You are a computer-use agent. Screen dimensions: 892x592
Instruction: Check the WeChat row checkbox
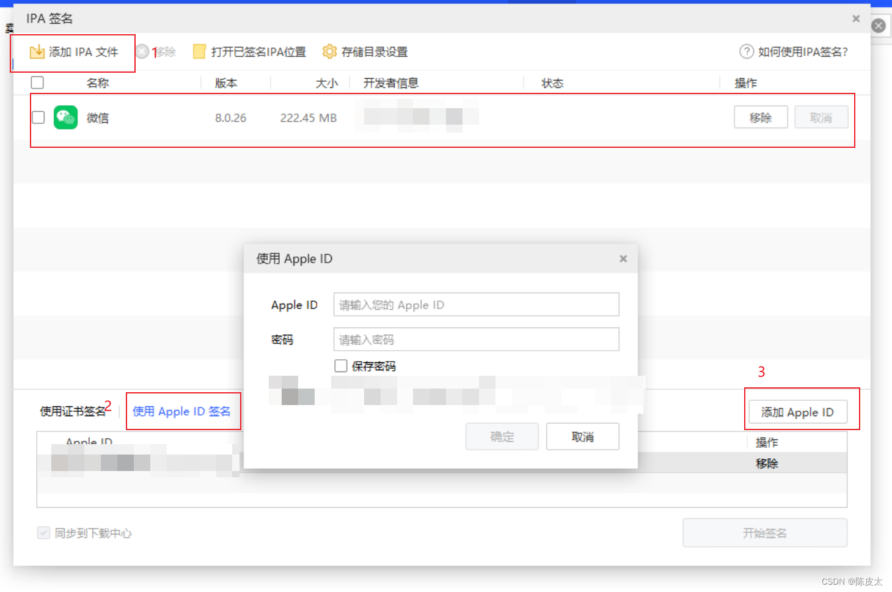point(38,117)
